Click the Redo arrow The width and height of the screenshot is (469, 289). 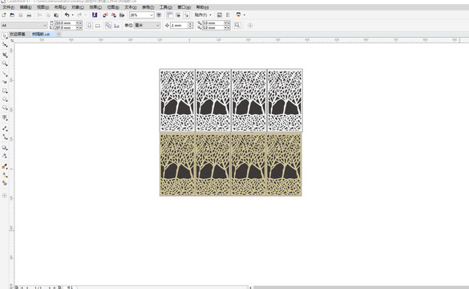click(79, 15)
